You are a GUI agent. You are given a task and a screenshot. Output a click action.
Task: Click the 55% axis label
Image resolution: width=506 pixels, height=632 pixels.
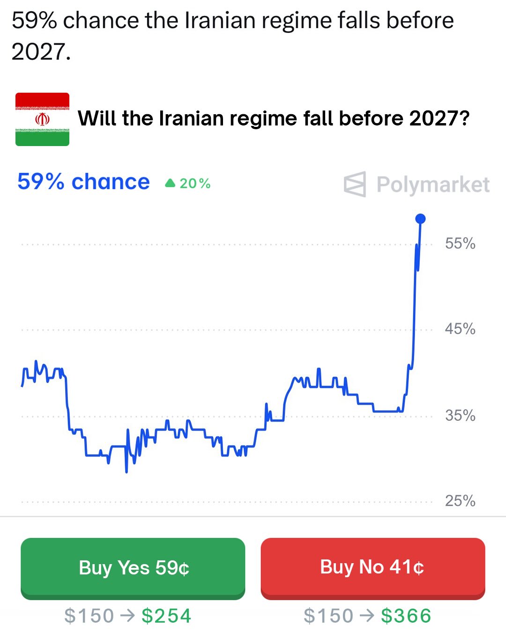click(460, 243)
